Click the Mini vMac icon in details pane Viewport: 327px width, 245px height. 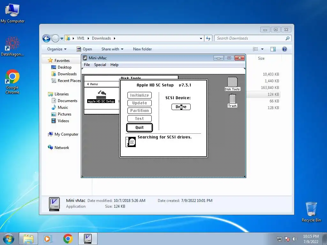[54, 204]
